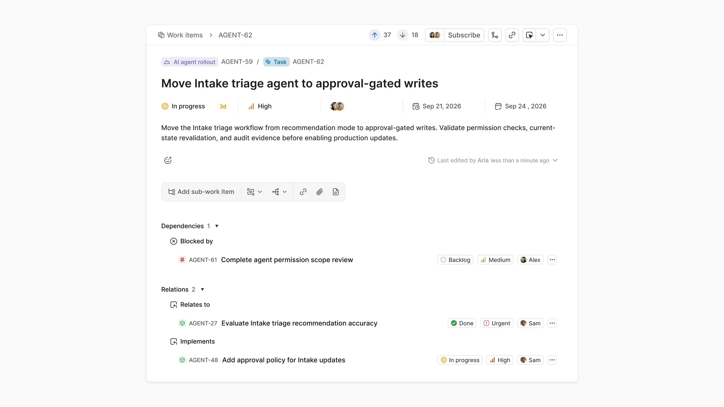Open the branch icon in header
This screenshot has width=724, height=407.
click(x=495, y=35)
